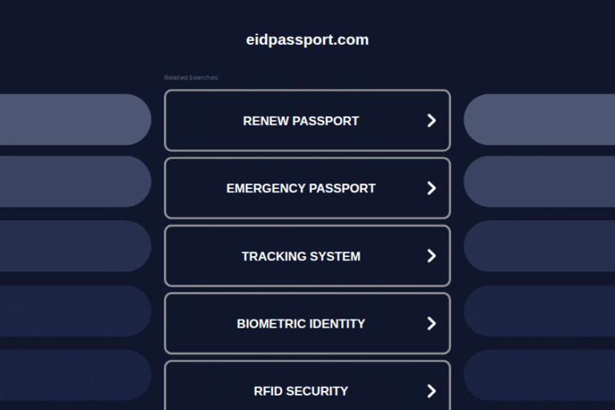
Task: Click the right pill beside Emergency Passport
Action: (x=540, y=182)
